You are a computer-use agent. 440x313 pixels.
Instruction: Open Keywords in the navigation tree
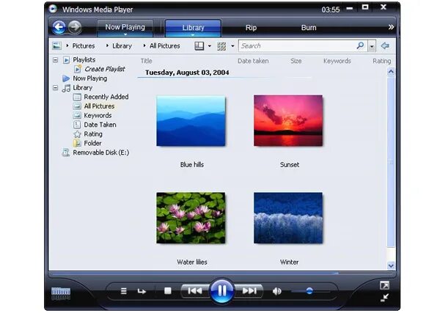[98, 115]
